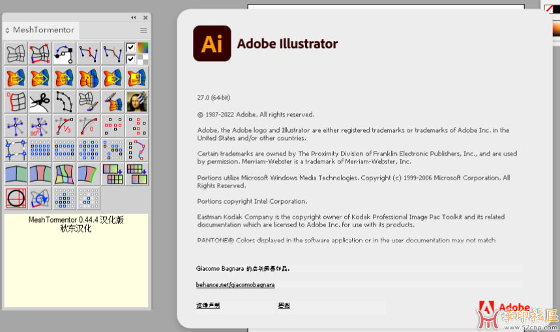Select the MeshTormentor panel tab
The width and height of the screenshot is (560, 332).
(40, 30)
